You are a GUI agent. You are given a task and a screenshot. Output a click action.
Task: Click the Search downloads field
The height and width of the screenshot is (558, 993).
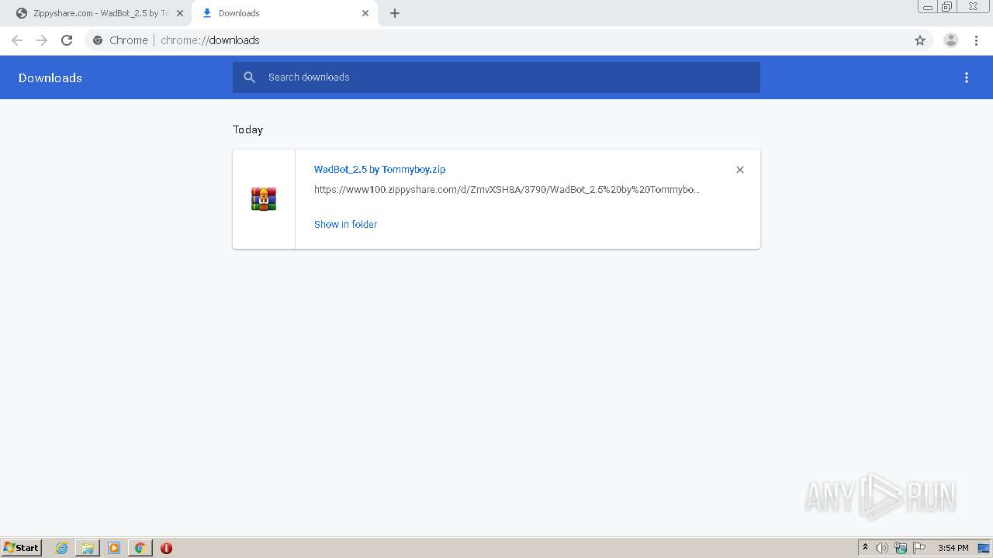pos(496,77)
